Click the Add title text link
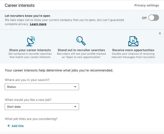The width and height of the screenshot is (164, 134). [18, 126]
